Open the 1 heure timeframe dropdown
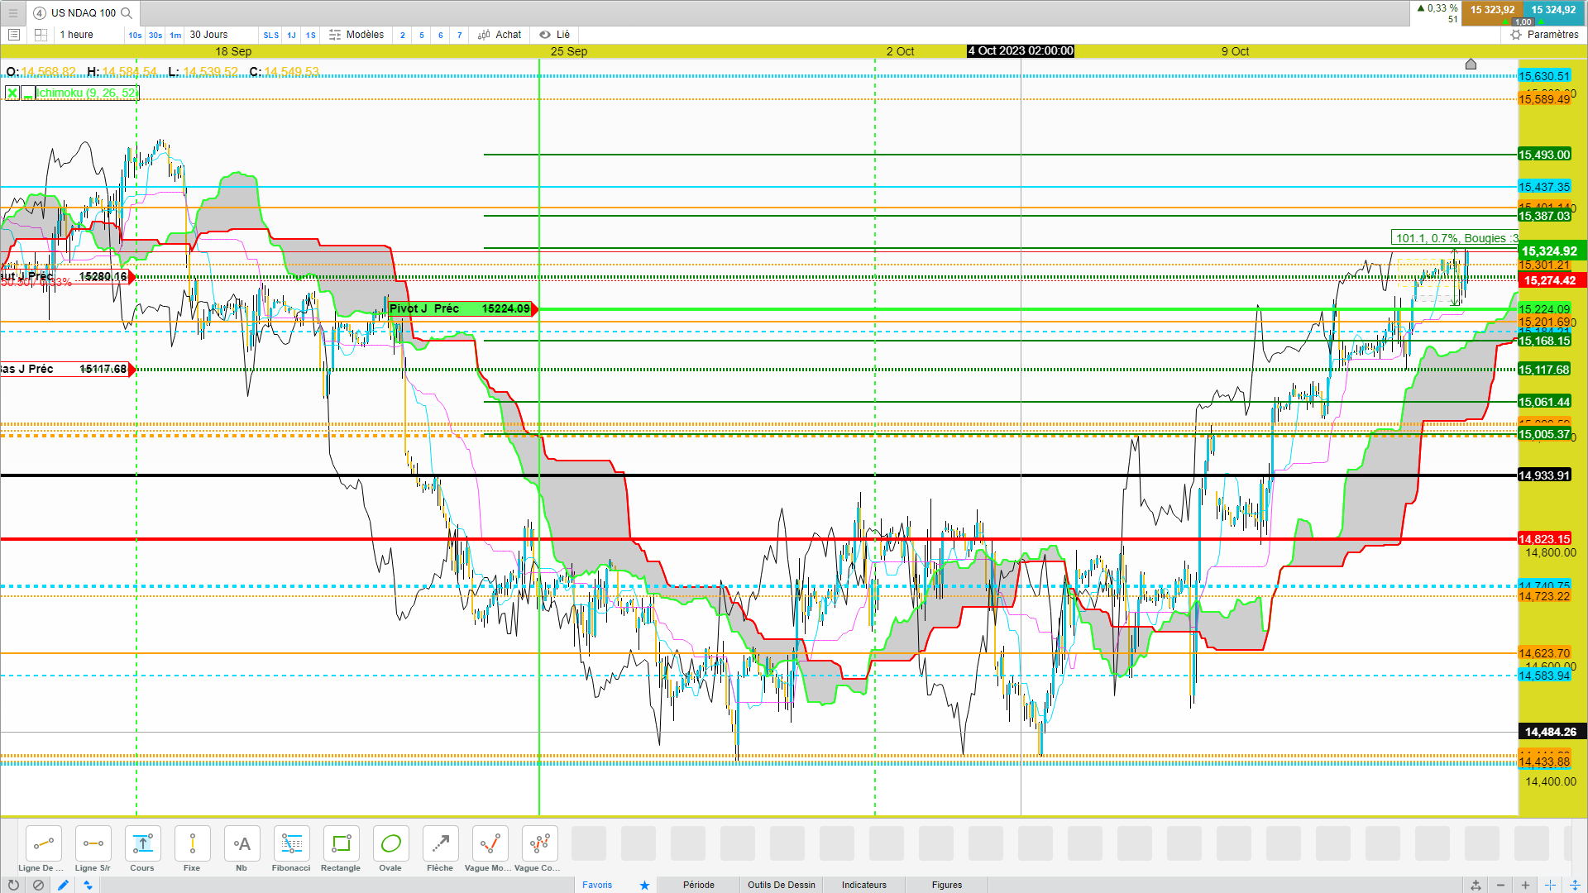Screen dimensions: 1588x893 point(76,35)
